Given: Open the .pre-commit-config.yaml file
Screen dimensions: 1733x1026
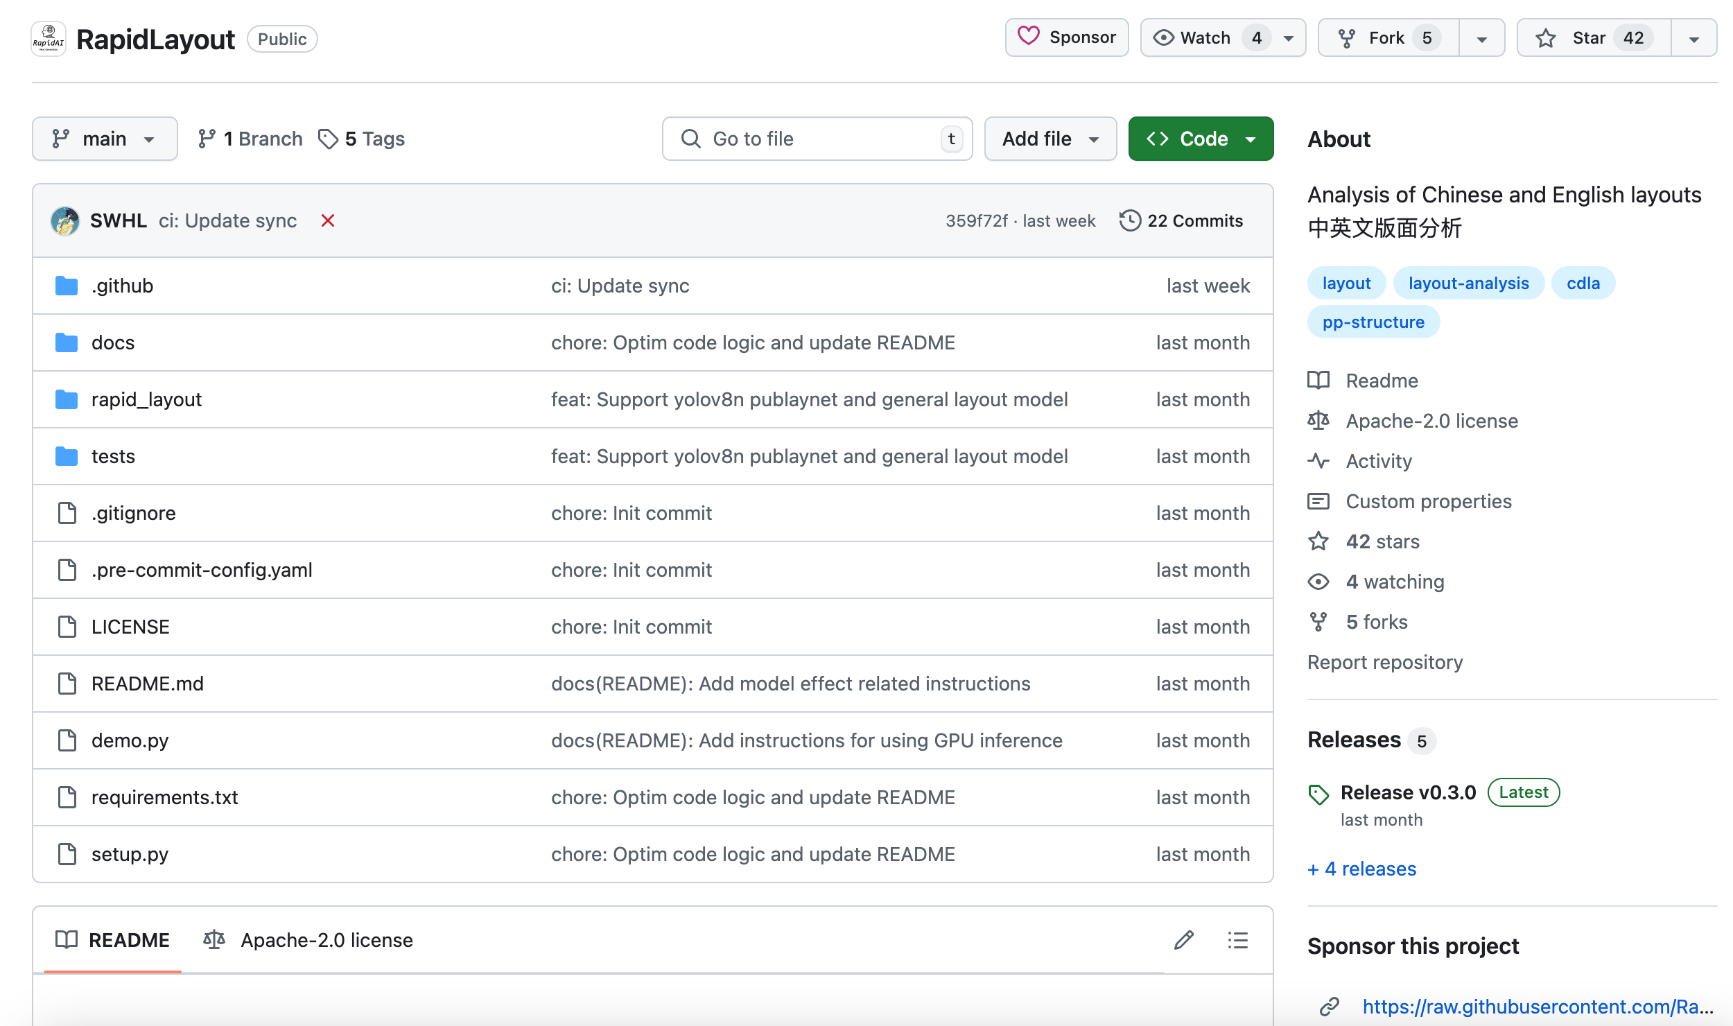Looking at the screenshot, I should pos(202,570).
